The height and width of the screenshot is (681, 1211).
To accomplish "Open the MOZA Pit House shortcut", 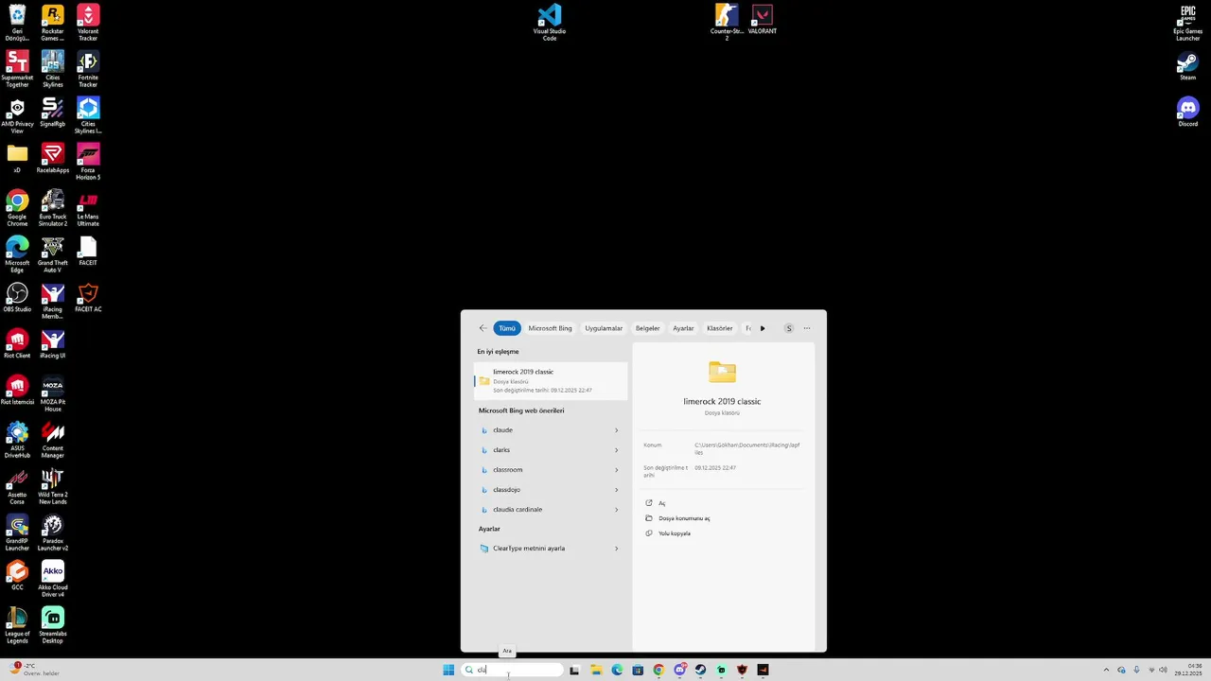I will click(53, 393).
